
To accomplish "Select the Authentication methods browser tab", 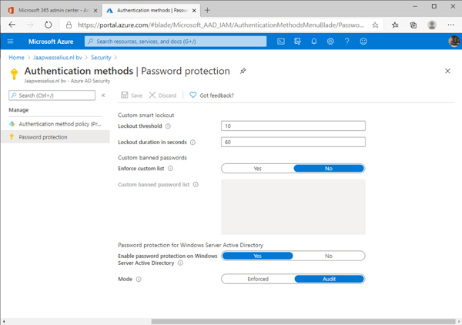I will (x=150, y=10).
